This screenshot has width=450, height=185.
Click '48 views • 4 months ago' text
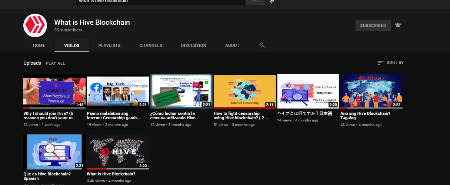[361, 125]
